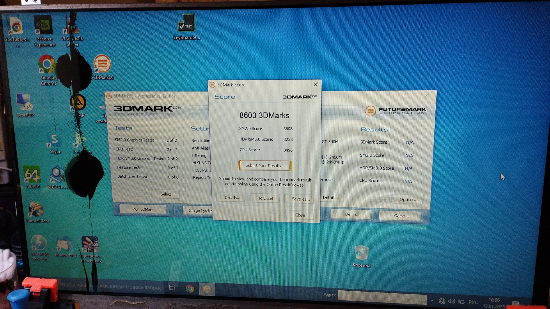Screen dimensions: 550x309
Task: Click Batch Size Tests: 0 of 6 row
Action: [148, 177]
